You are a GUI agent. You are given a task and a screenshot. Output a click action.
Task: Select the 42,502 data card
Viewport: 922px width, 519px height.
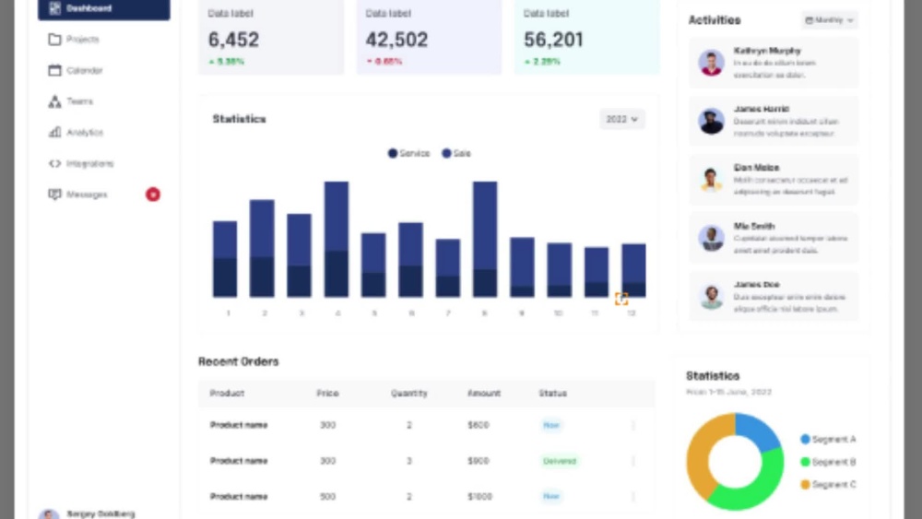tap(430, 37)
